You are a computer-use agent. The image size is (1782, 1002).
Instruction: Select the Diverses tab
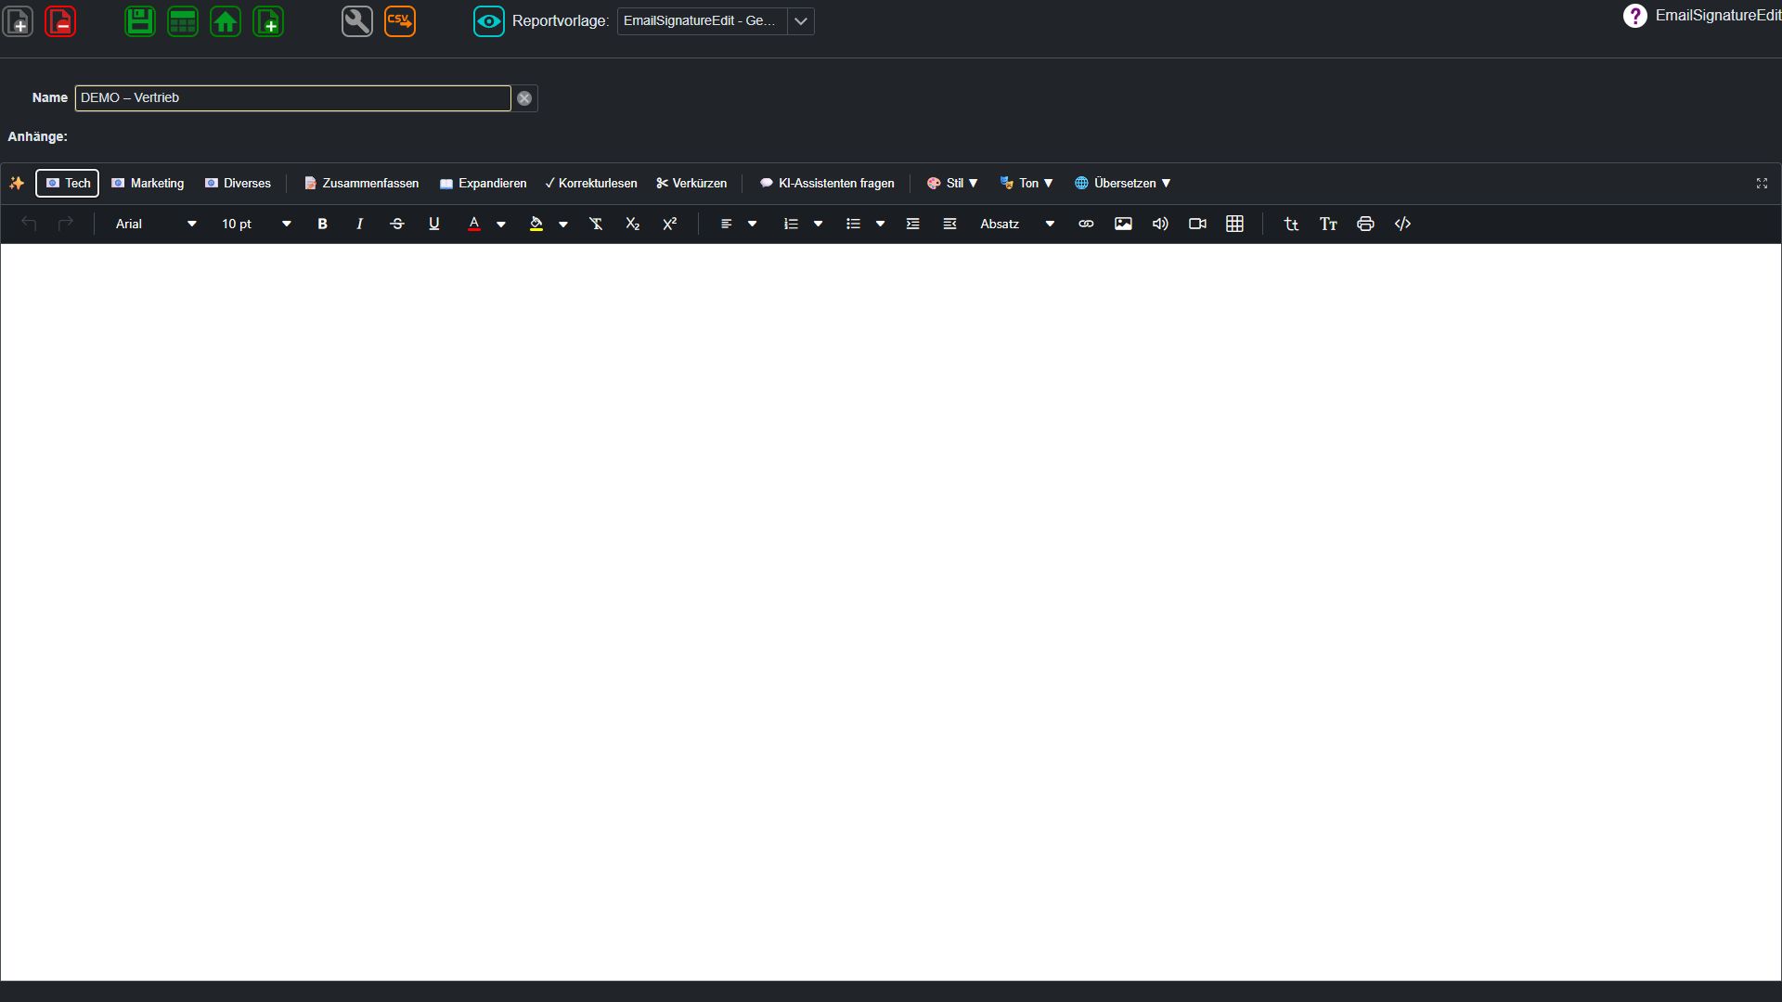coord(238,183)
